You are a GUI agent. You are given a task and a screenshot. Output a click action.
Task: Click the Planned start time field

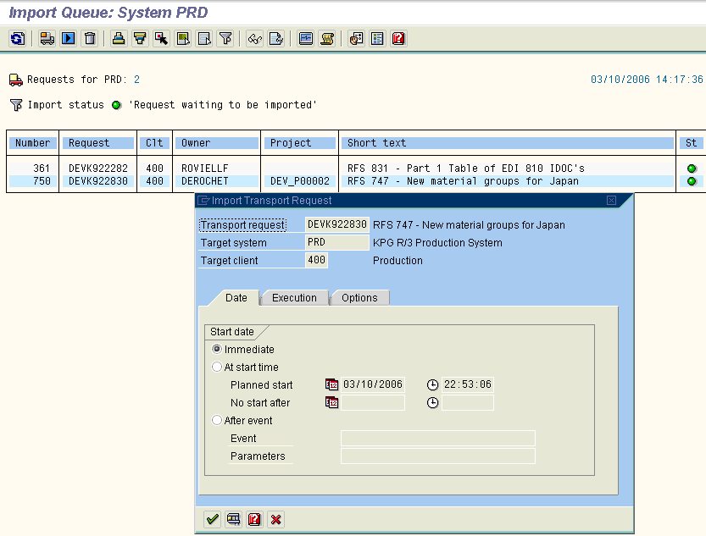[467, 384]
